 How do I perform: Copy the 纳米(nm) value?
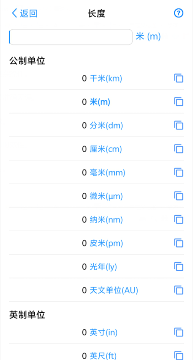(178, 220)
